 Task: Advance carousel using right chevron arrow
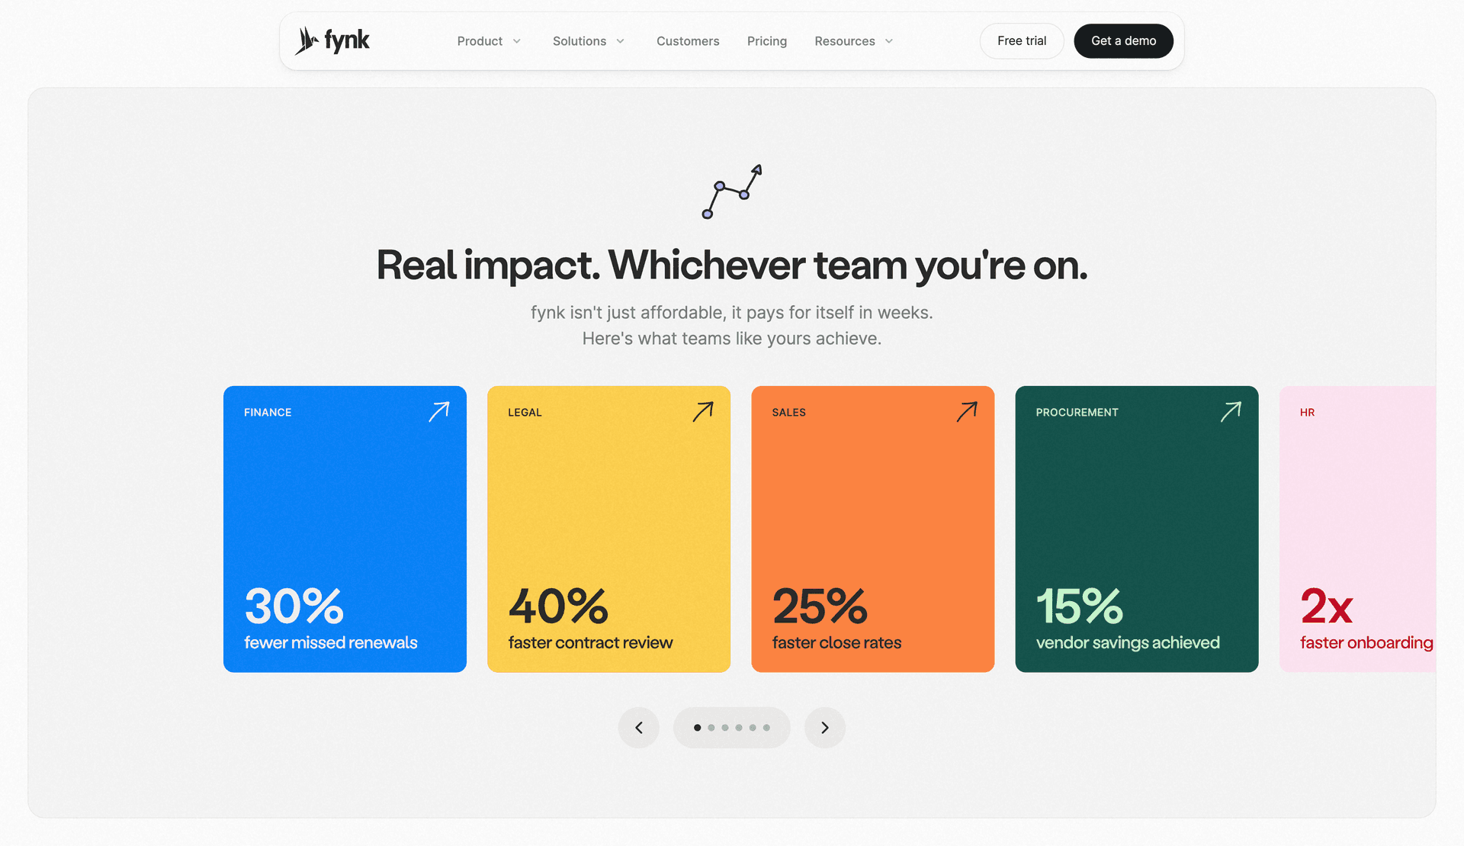pyautogui.click(x=824, y=727)
